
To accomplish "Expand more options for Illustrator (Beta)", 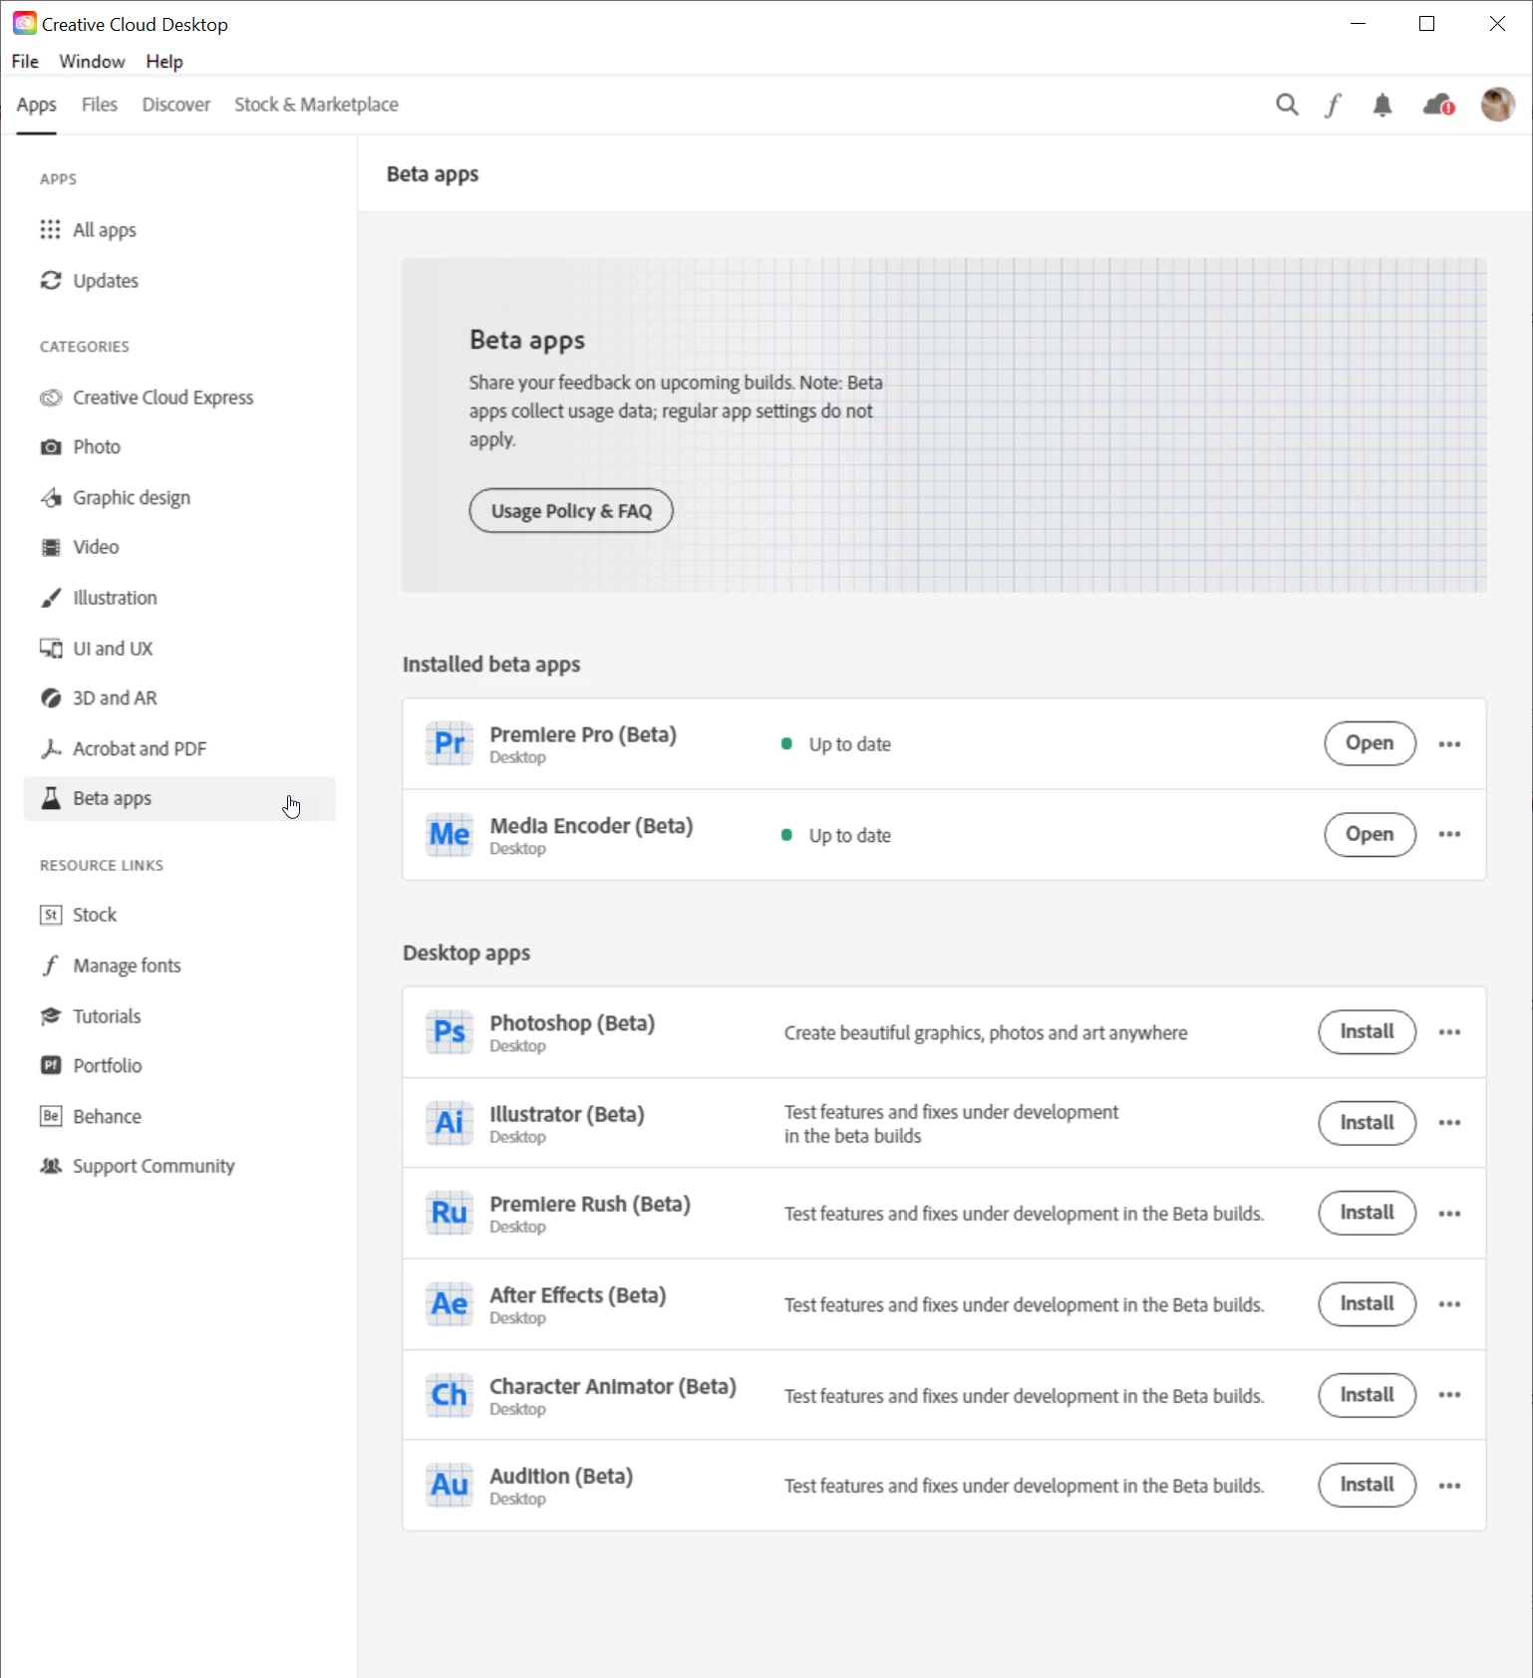I will point(1449,1123).
